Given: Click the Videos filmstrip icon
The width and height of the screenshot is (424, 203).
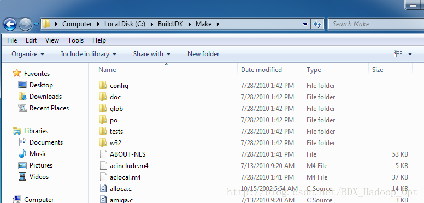Looking at the screenshot, I should point(22,177).
